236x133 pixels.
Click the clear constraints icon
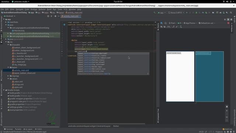[x=173, y=27]
